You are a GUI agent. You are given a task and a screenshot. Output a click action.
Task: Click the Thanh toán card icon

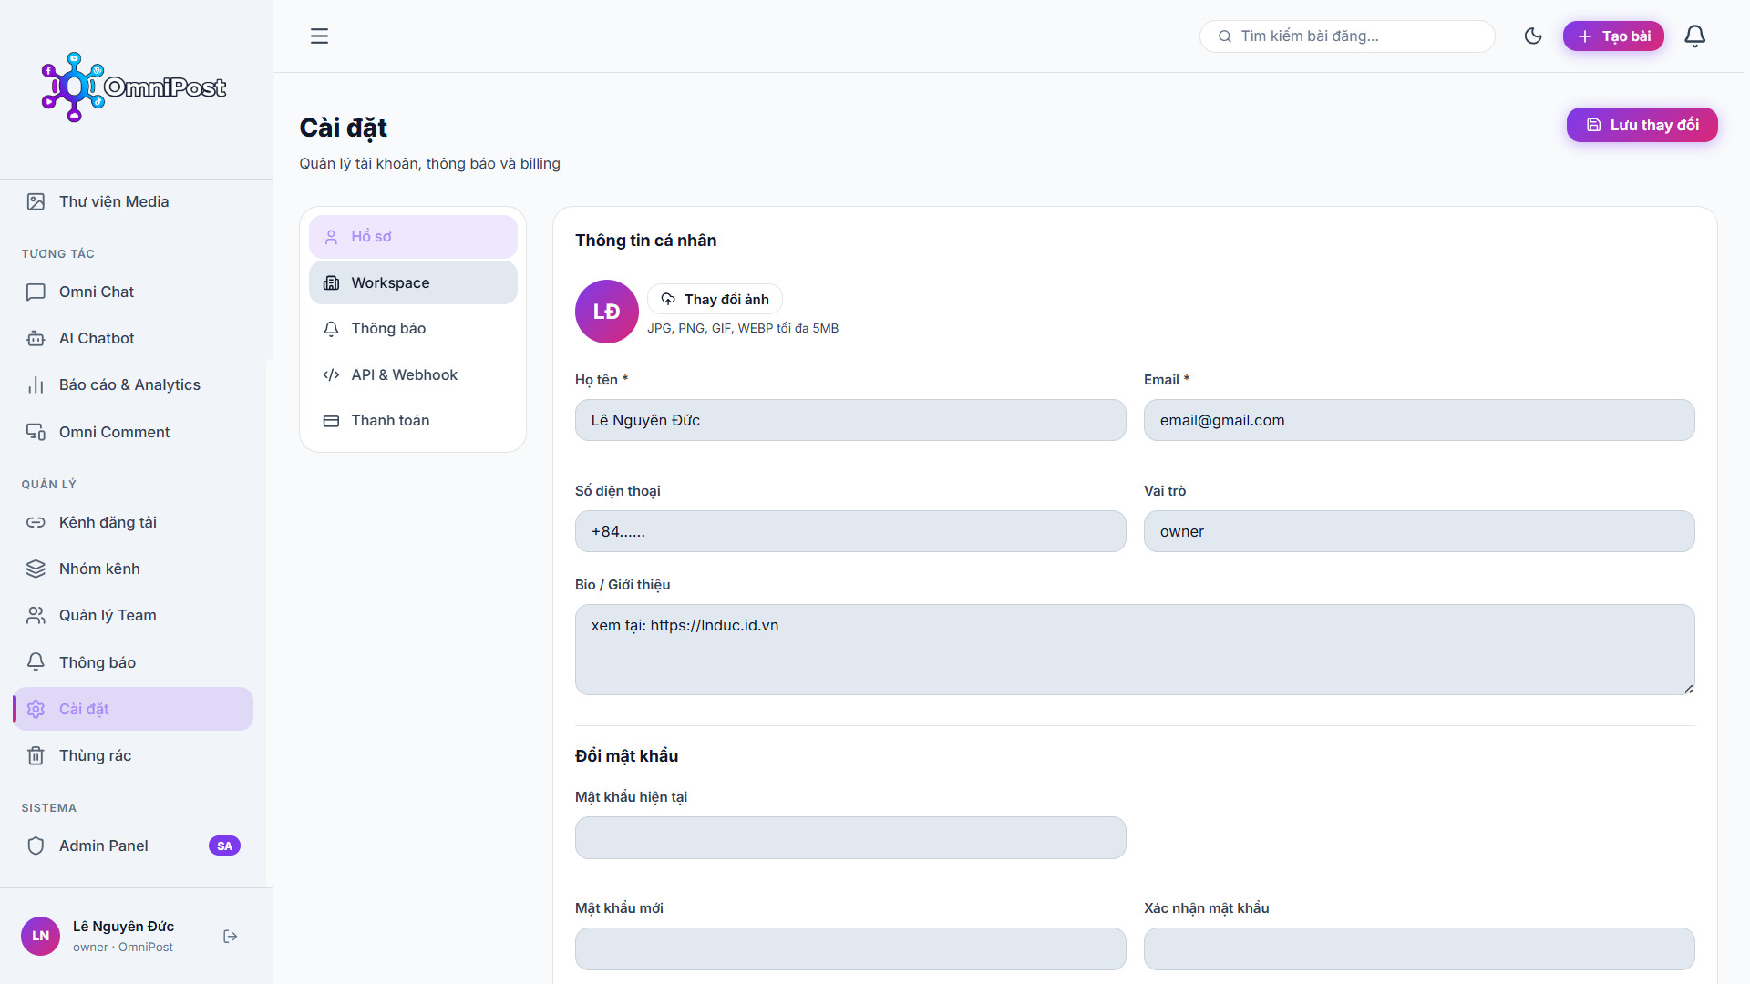click(x=332, y=421)
